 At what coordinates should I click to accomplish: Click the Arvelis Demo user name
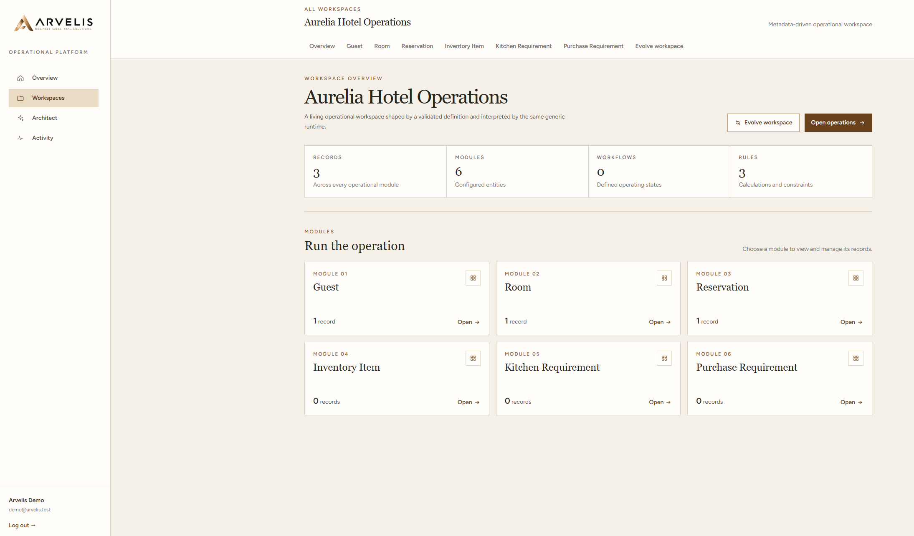tap(26, 500)
